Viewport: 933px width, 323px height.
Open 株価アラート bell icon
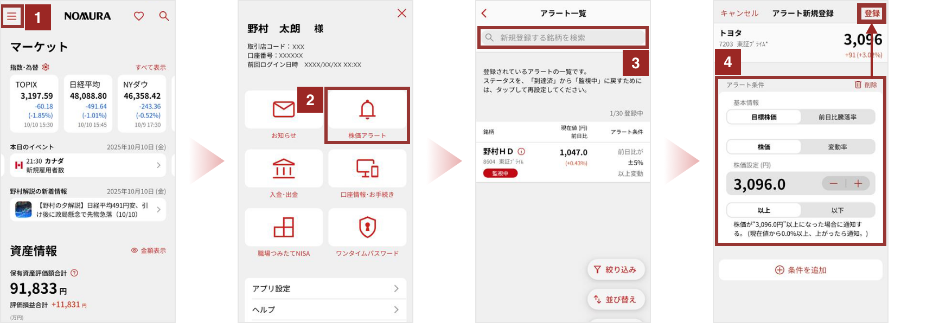point(367,109)
